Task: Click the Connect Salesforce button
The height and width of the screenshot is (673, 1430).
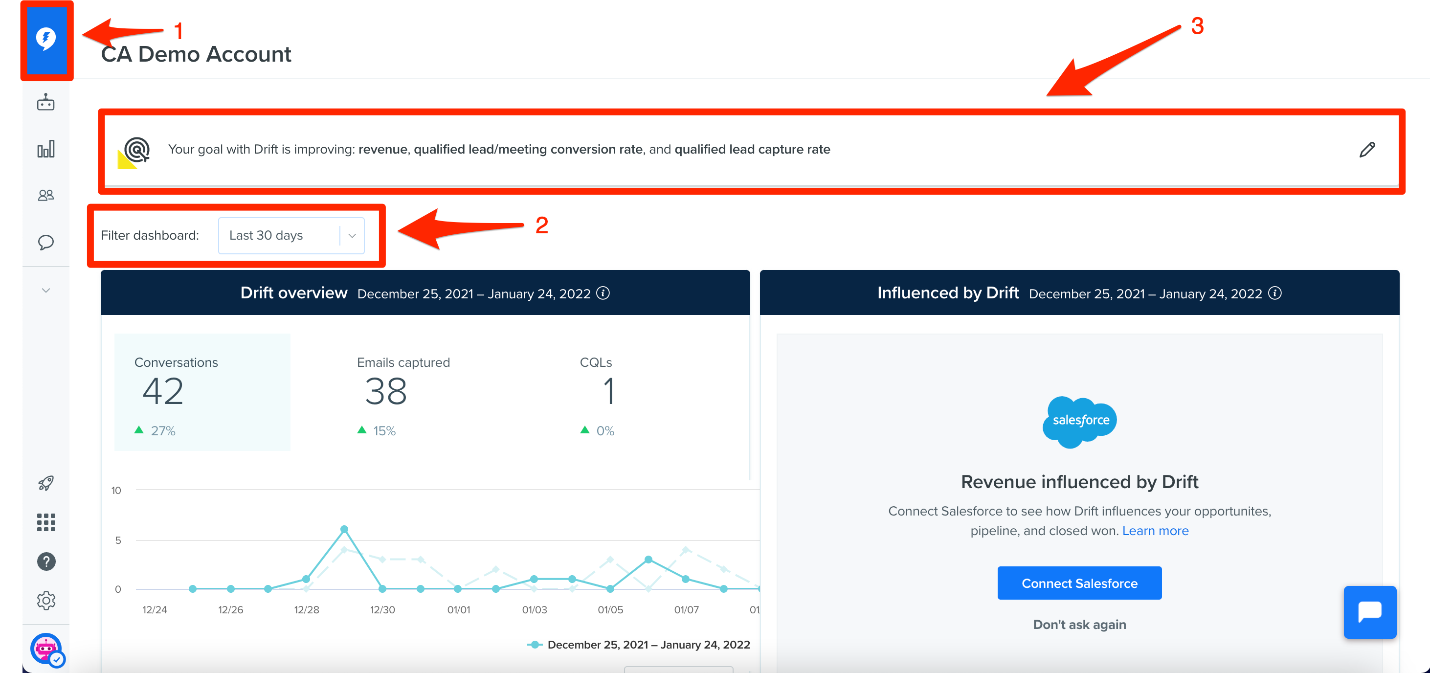Action: [x=1079, y=583]
